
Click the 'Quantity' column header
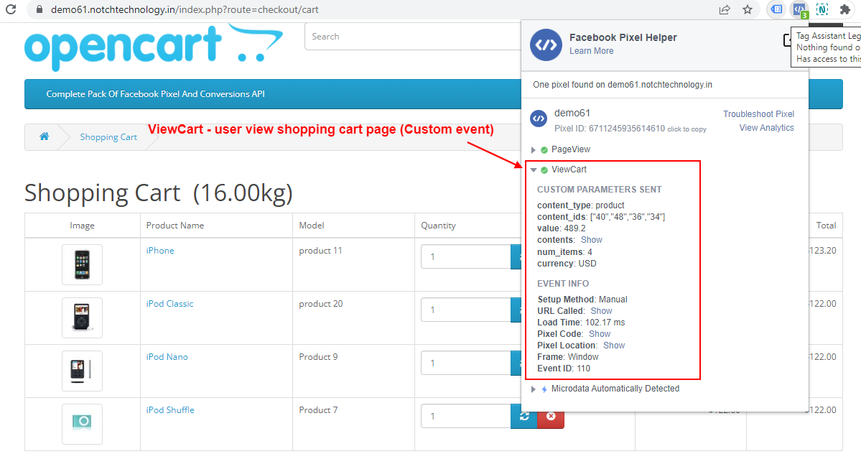coord(438,226)
